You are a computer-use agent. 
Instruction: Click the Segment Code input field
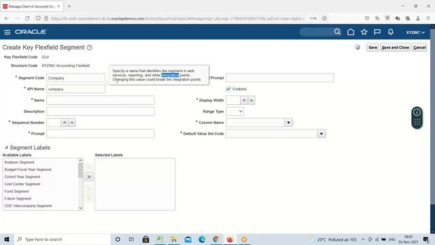coord(75,78)
